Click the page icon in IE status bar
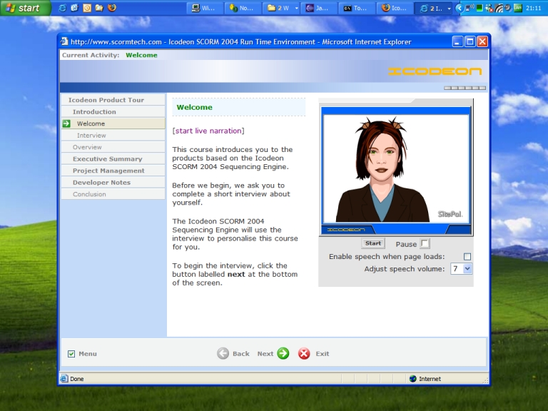 coord(64,378)
